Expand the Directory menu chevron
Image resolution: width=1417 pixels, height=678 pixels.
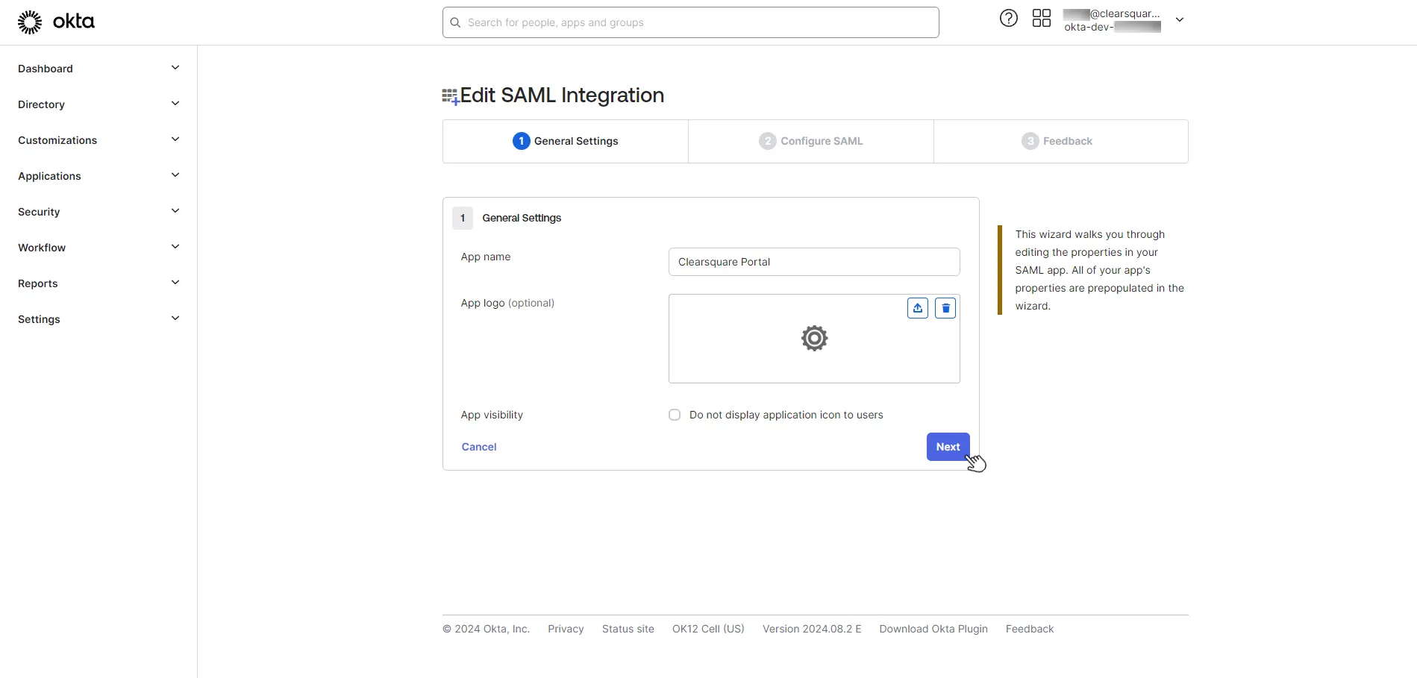click(x=175, y=104)
